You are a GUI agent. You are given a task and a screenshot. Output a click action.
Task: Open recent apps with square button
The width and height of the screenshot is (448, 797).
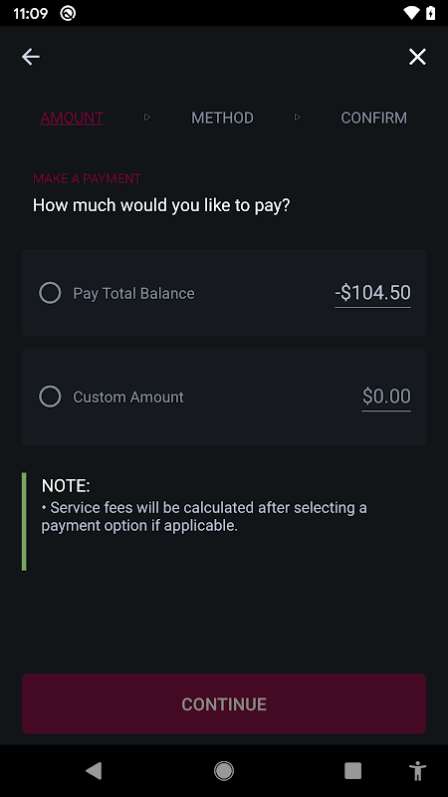coord(353,770)
